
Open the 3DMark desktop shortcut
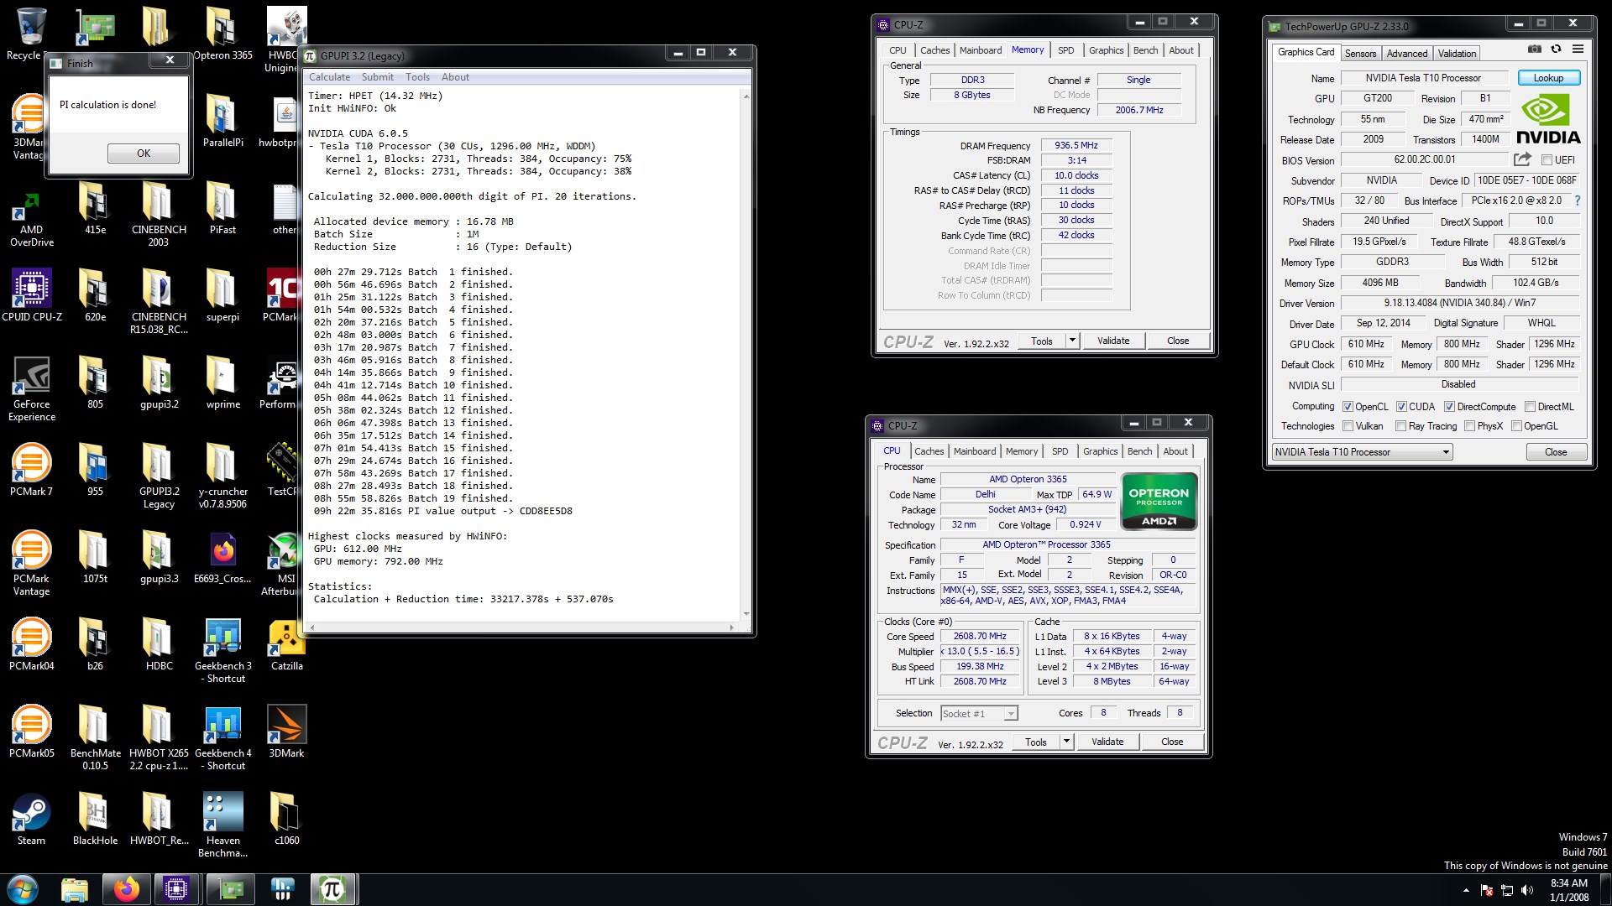pos(286,732)
